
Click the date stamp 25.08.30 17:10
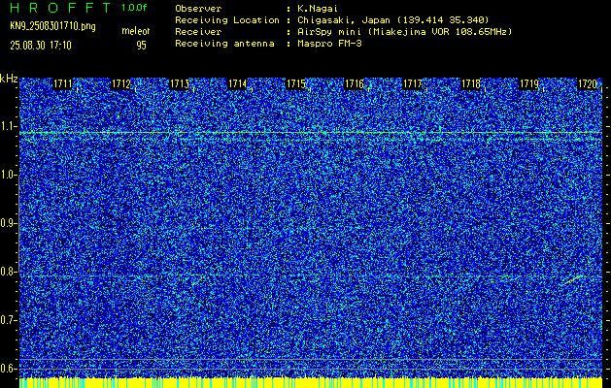click(41, 46)
